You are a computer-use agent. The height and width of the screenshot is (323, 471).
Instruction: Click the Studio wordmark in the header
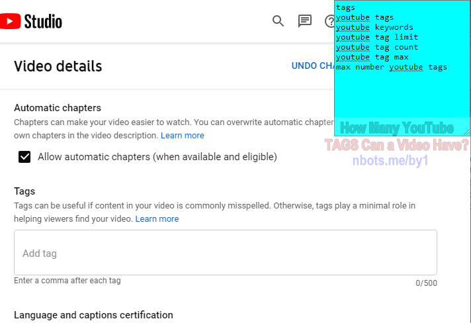coord(43,22)
